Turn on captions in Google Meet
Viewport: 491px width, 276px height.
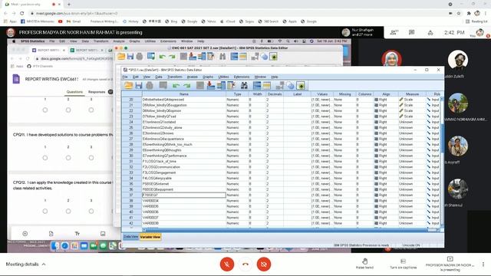[x=404, y=264]
